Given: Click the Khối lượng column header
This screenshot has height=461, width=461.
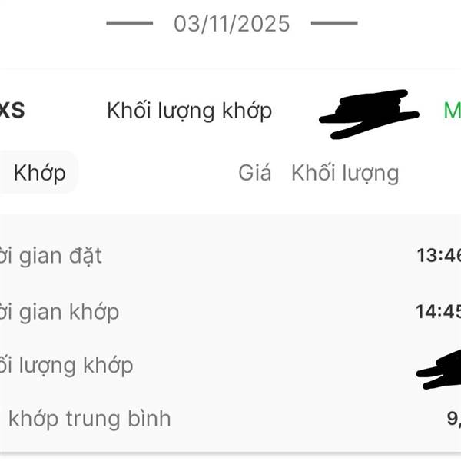Looking at the screenshot, I should point(344,173).
